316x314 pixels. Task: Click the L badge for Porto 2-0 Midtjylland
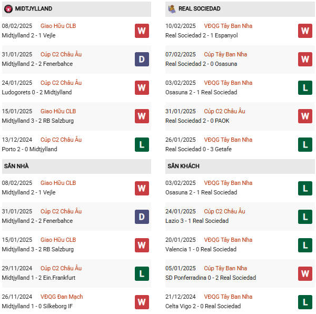pyautogui.click(x=142, y=144)
